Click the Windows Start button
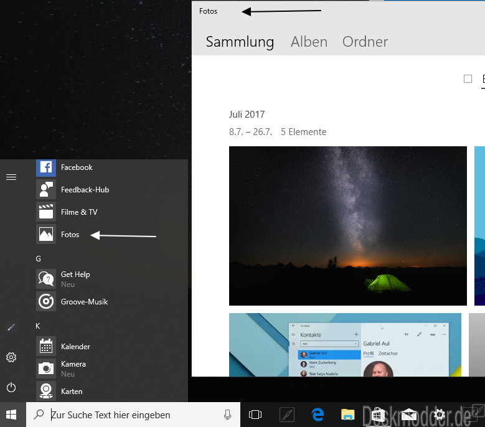The height and width of the screenshot is (427, 485). pos(11,415)
